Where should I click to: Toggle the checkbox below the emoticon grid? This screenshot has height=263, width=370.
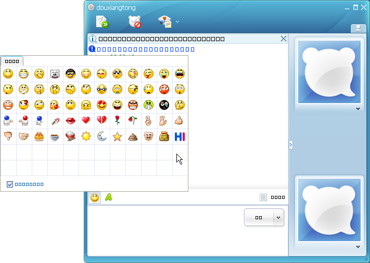[10, 184]
